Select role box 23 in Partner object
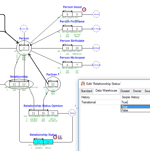 tap(53, 84)
